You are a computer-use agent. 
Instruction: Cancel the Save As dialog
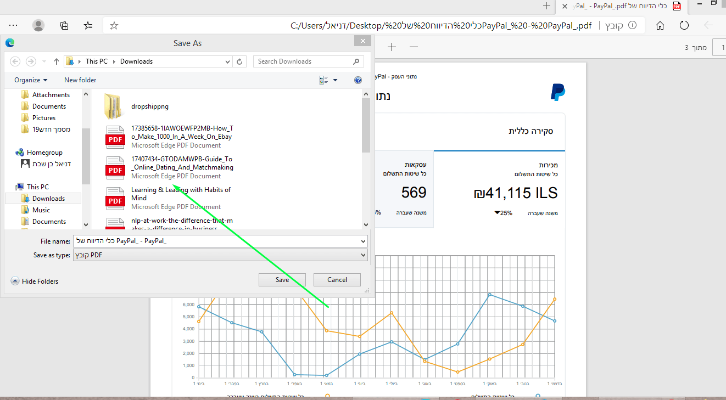(337, 280)
